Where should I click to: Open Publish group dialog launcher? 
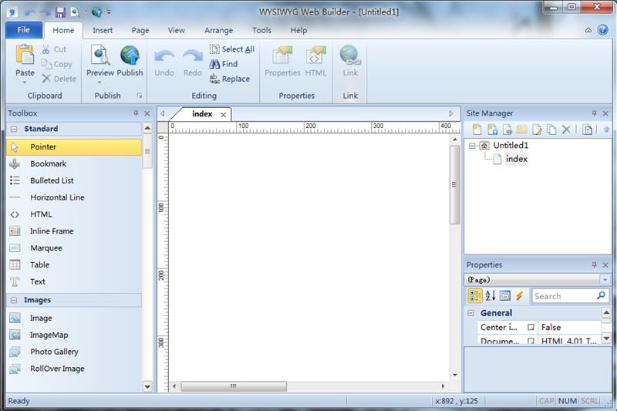(x=139, y=96)
